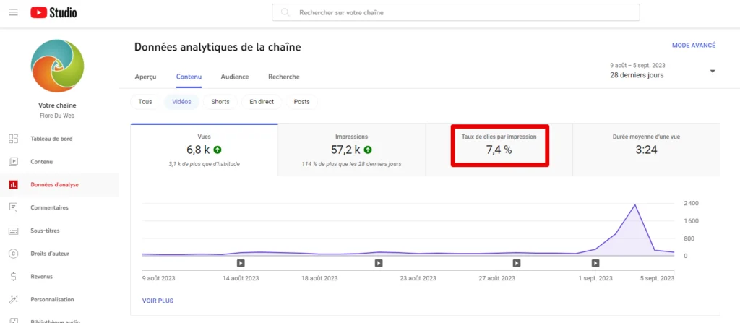The height and width of the screenshot is (323, 740).
Task: Open Revenus in the sidebar
Action: click(59, 276)
